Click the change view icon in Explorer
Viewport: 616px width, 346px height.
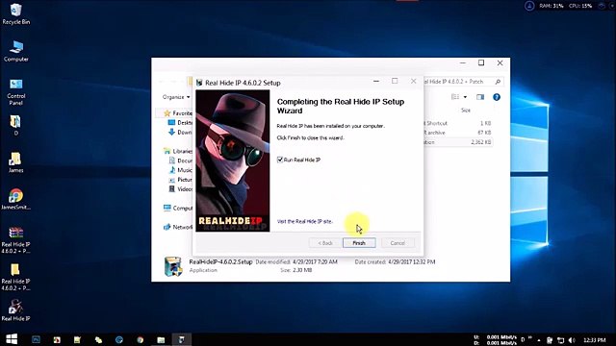pos(455,97)
